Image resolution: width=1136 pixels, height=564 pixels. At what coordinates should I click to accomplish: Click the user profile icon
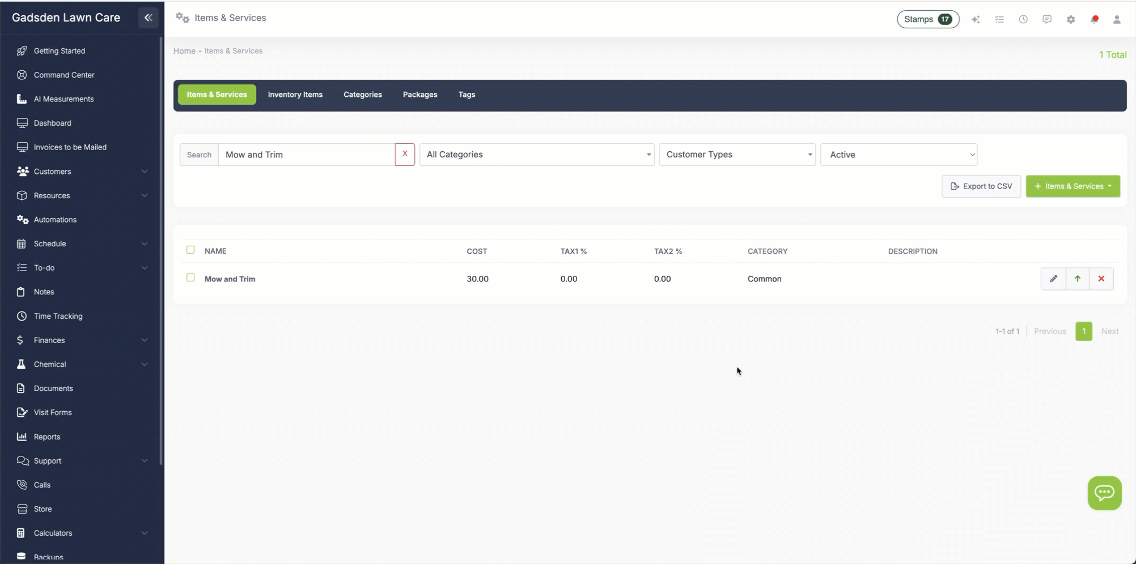click(1117, 19)
